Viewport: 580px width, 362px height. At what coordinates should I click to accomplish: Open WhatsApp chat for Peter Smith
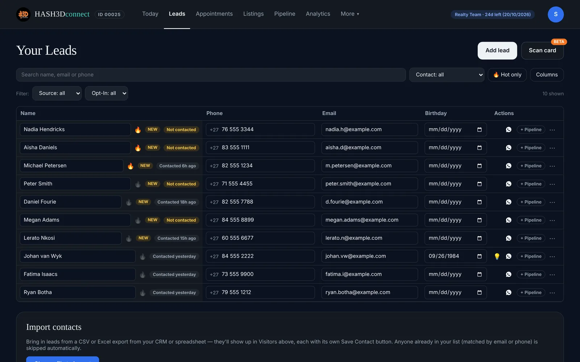point(509,184)
